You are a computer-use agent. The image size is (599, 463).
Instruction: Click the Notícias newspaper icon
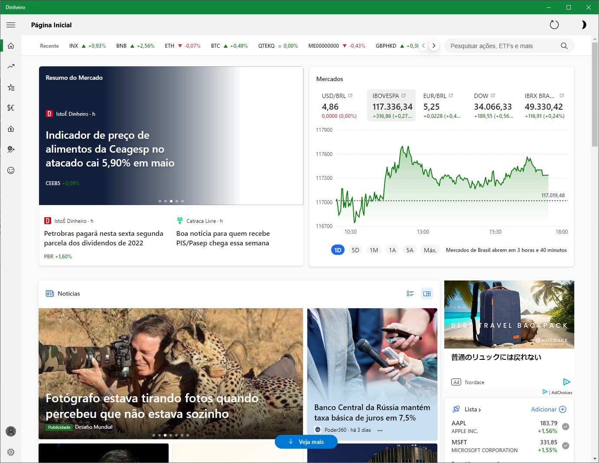(50, 293)
